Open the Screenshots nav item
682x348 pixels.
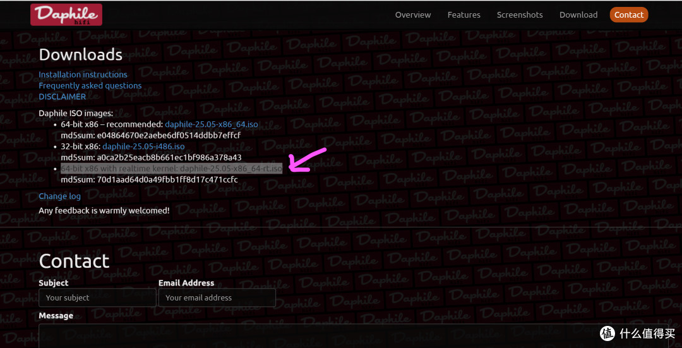click(x=520, y=15)
